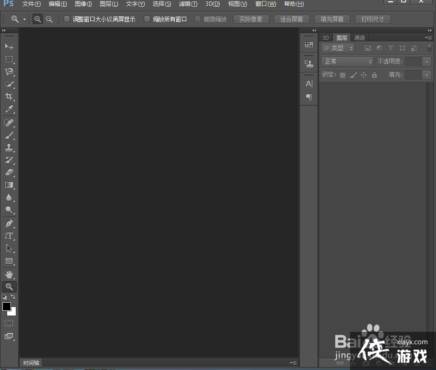Open the grid-style collapsed panel icon

[309, 45]
